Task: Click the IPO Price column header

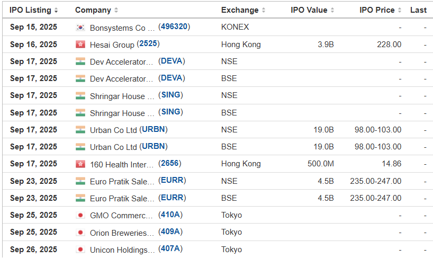Action: 377,10
